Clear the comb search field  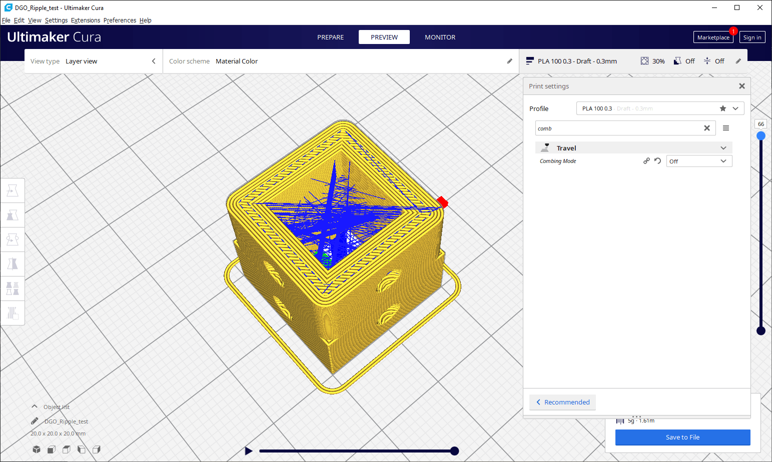(x=707, y=128)
